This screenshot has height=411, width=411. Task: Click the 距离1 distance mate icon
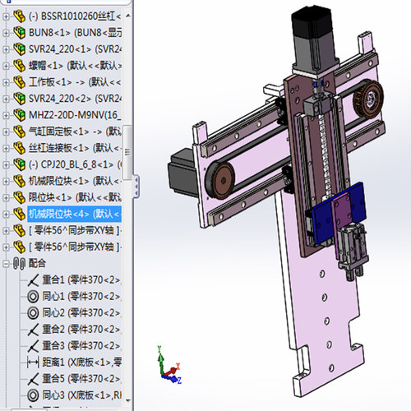click(33, 363)
